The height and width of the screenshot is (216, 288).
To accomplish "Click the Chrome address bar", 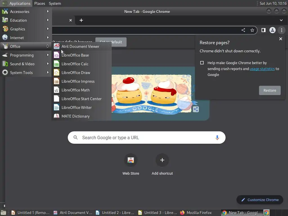I will click(x=145, y=30).
